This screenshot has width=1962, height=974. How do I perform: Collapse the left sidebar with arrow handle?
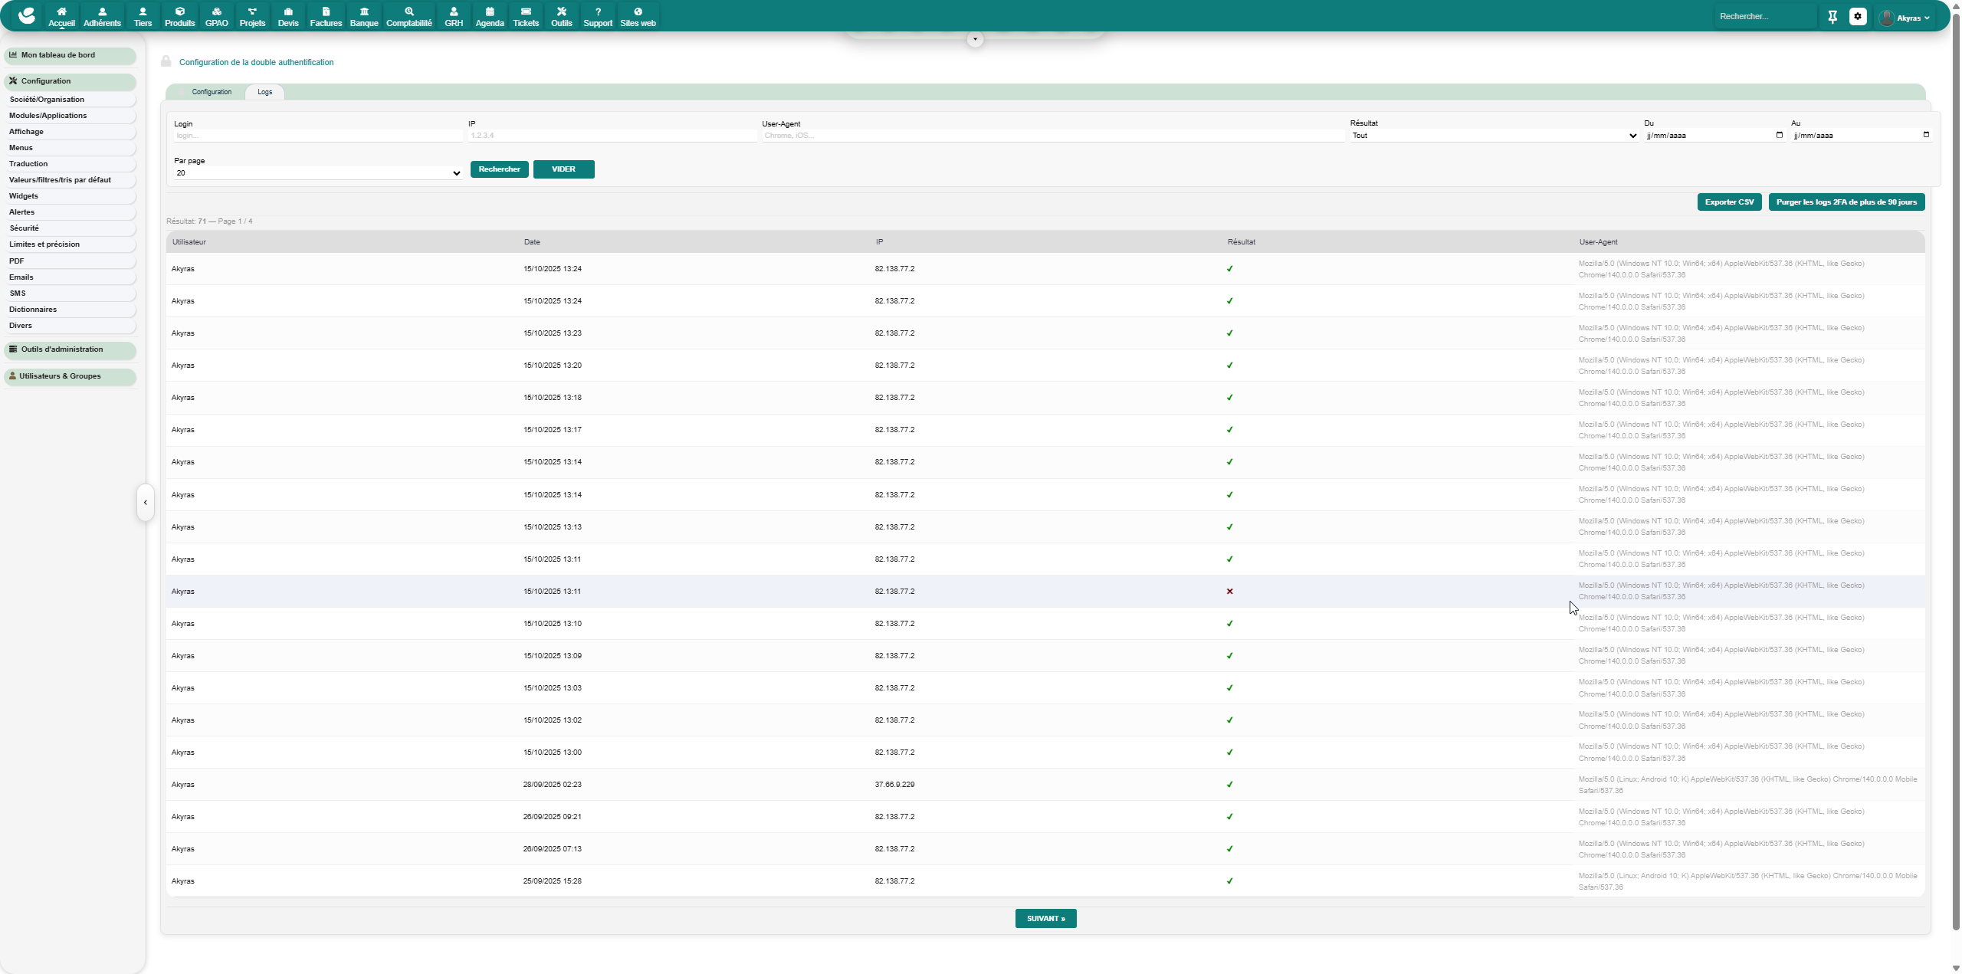(146, 503)
